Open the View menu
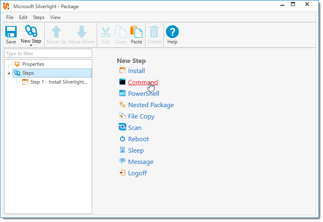This screenshot has height=222, width=323. pos(55,17)
